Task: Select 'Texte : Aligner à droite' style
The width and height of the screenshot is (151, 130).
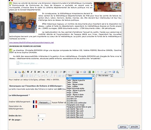Action: click(x=75, y=84)
